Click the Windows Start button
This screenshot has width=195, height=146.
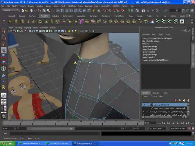pyautogui.click(x=8, y=144)
